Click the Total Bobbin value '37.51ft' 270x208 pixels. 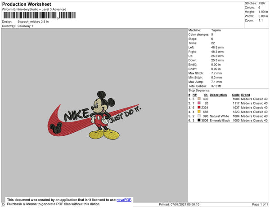point(216,86)
